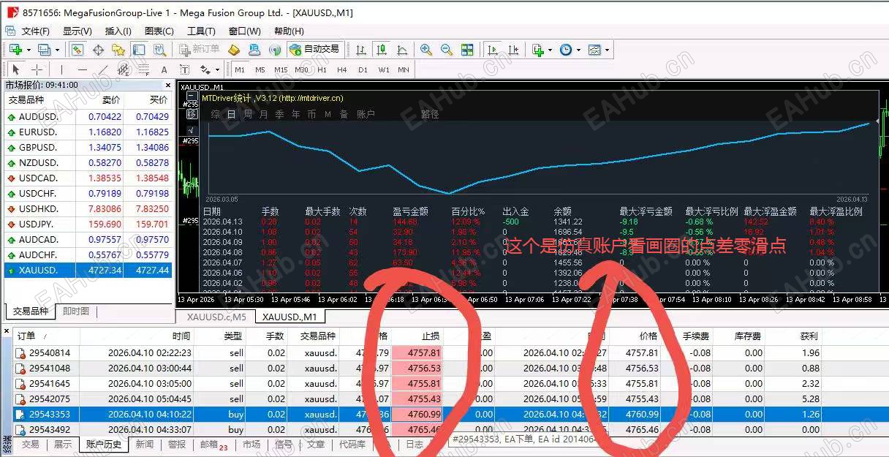Image resolution: width=889 pixels, height=457 pixels.
Task: Click the signals antenna icon in toolbar
Action: (275, 50)
